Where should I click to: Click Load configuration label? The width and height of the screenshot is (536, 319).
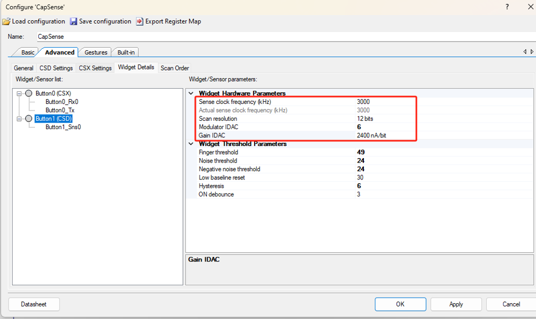point(39,21)
